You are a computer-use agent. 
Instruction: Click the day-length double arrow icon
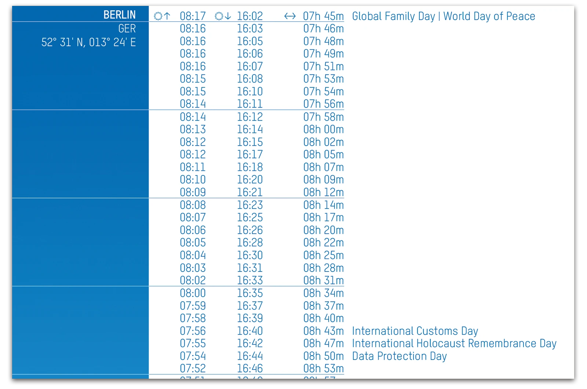coord(290,16)
